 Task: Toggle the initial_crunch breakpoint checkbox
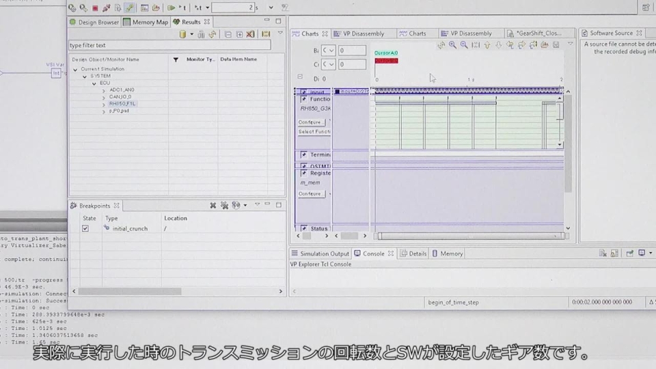click(x=85, y=228)
